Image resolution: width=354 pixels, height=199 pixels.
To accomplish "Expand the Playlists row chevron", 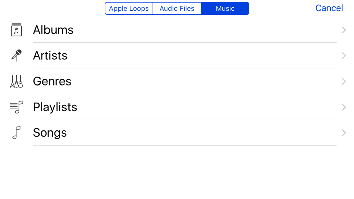I will click(x=344, y=107).
